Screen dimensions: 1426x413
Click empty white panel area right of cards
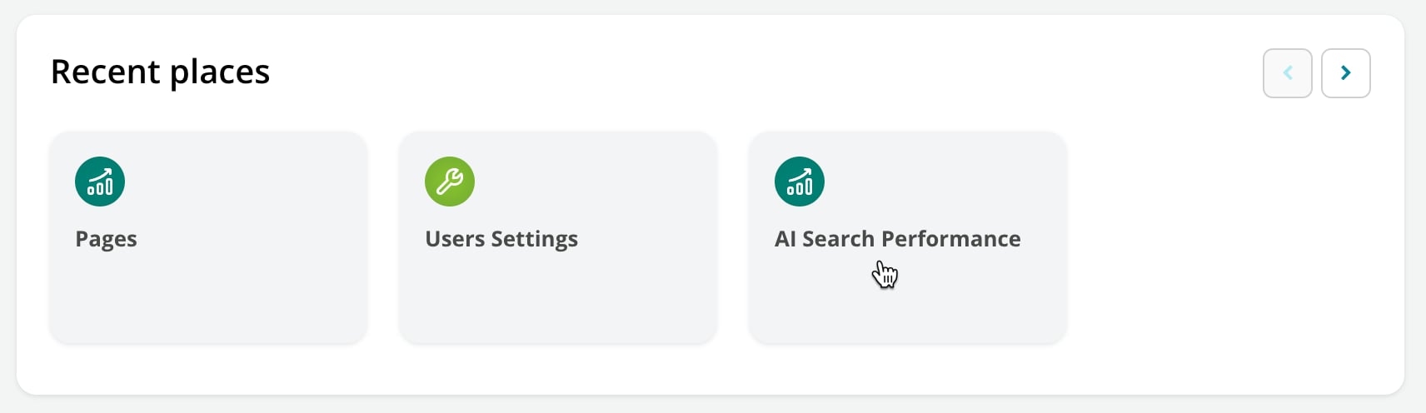click(1233, 237)
